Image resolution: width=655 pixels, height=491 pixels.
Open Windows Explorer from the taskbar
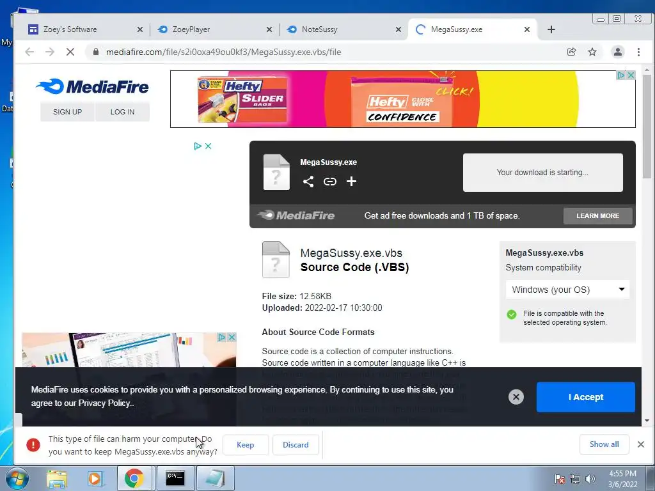pyautogui.click(x=57, y=479)
